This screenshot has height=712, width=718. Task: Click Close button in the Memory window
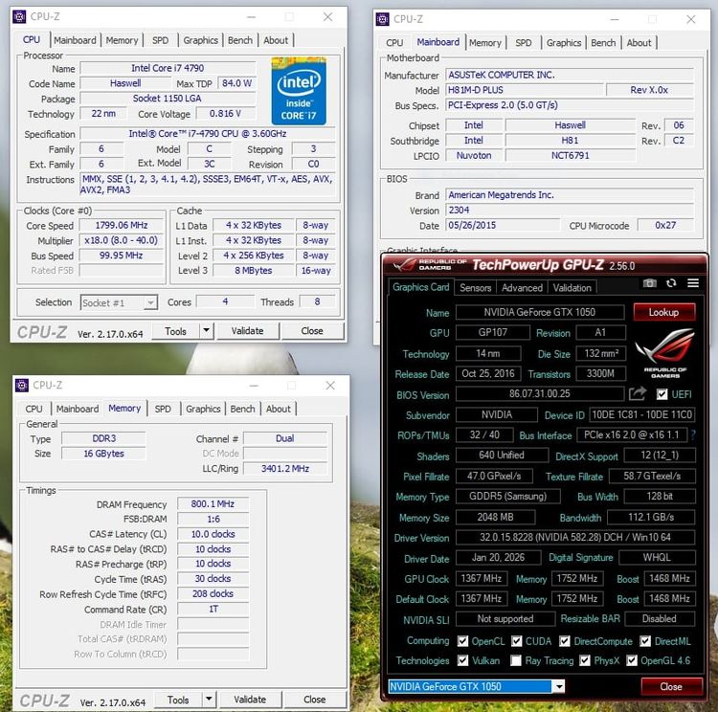click(x=315, y=700)
